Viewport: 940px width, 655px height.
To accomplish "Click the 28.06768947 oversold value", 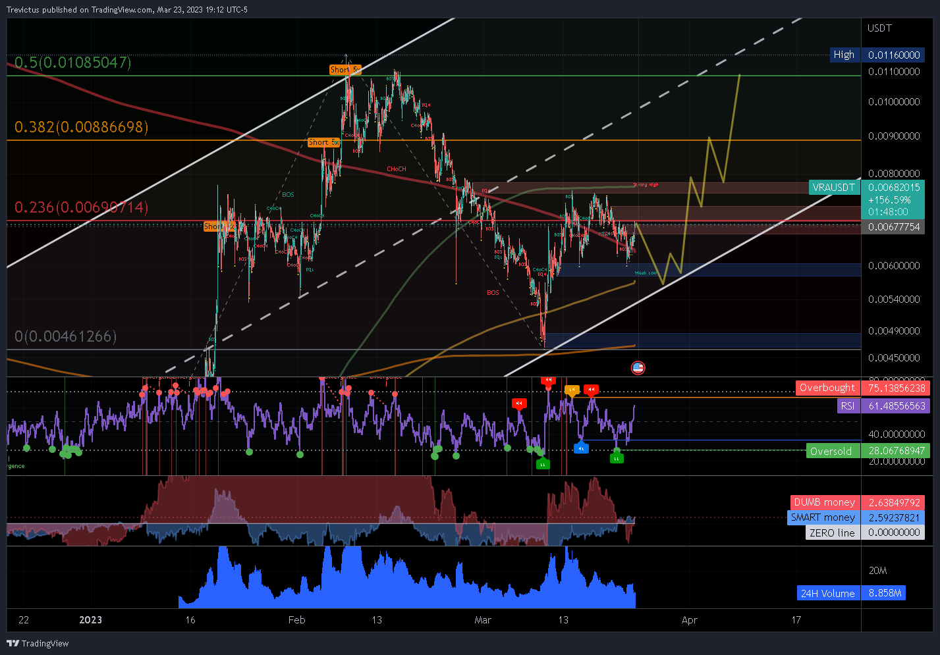I will [x=897, y=451].
